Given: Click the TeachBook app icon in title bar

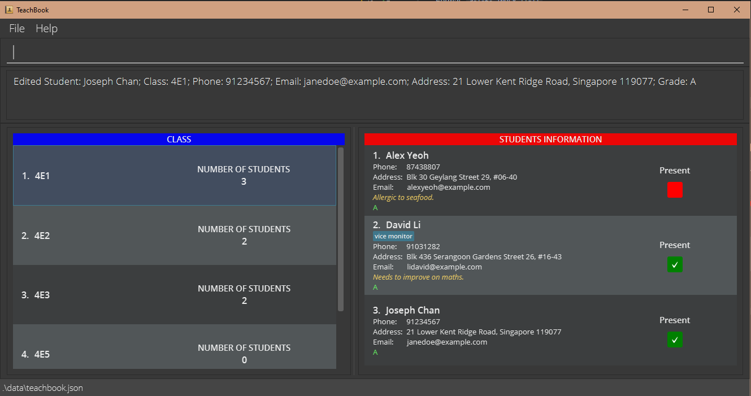Looking at the screenshot, I should pos(9,10).
